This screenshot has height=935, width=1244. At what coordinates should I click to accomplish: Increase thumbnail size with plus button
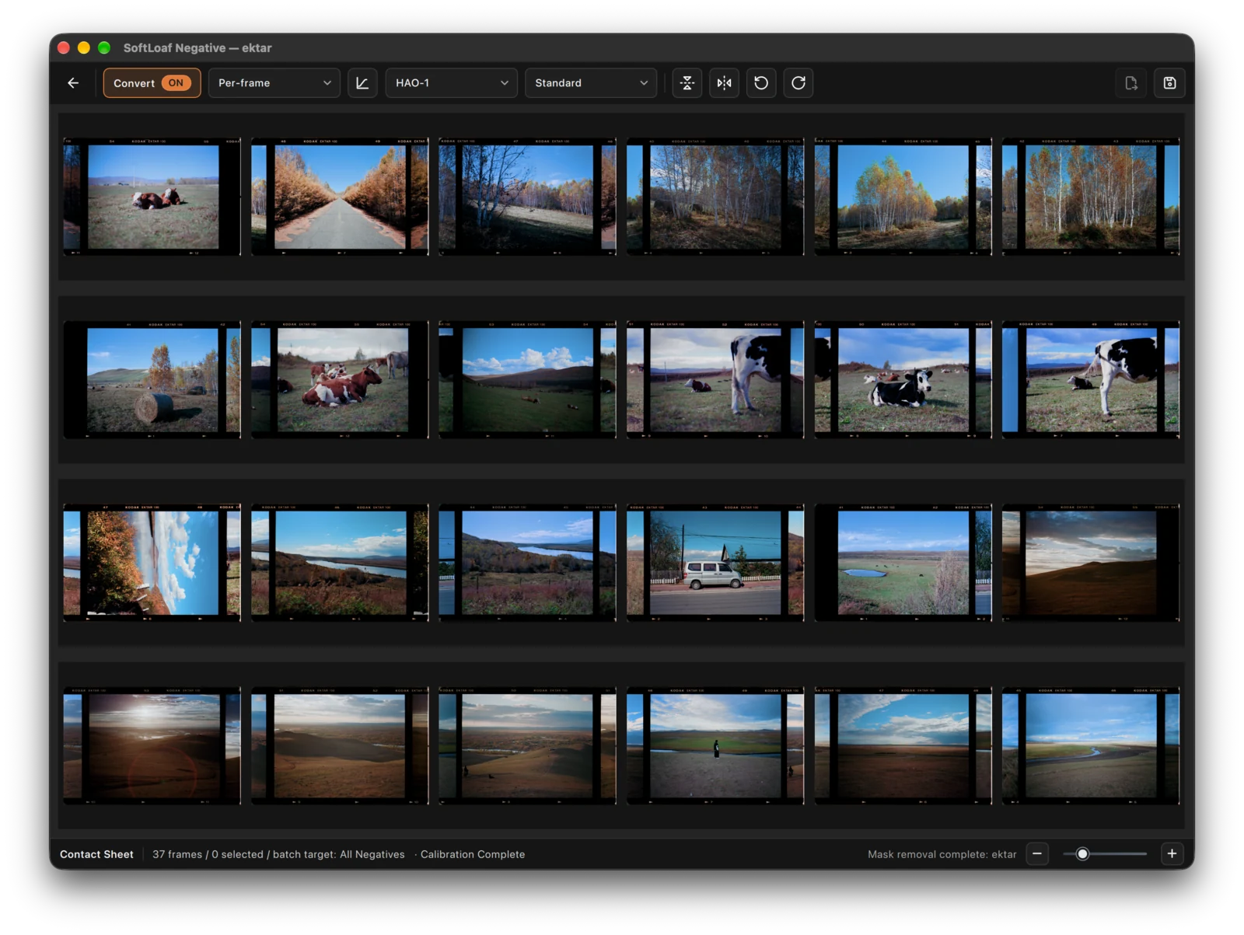point(1172,853)
